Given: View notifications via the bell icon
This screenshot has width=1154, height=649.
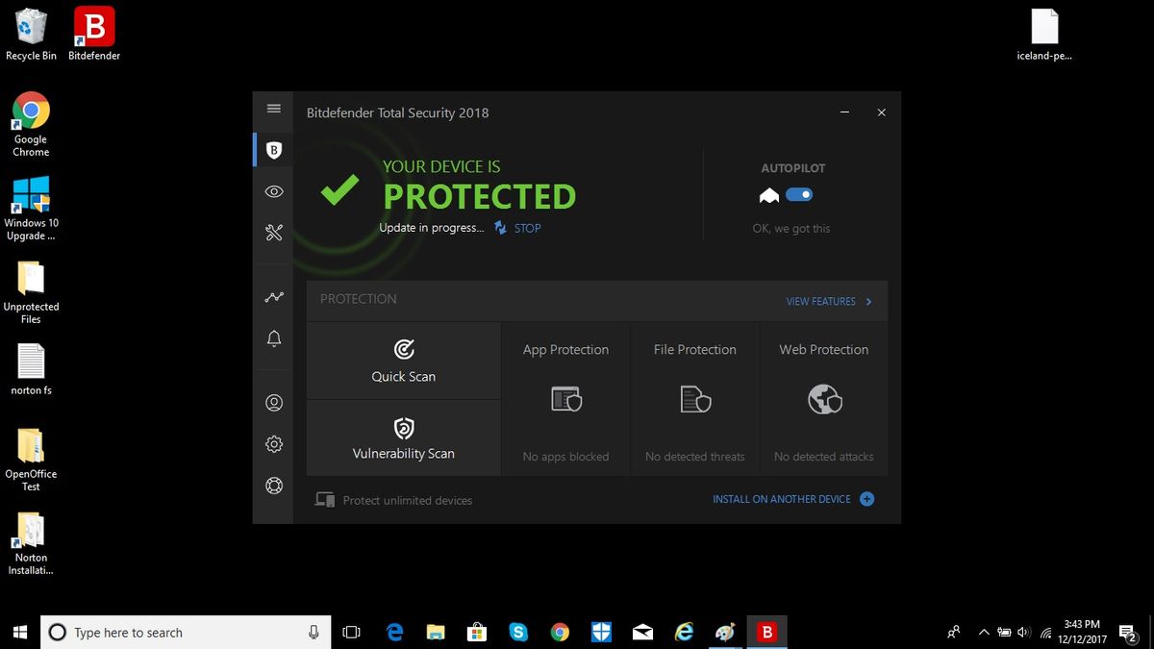Looking at the screenshot, I should coord(274,338).
